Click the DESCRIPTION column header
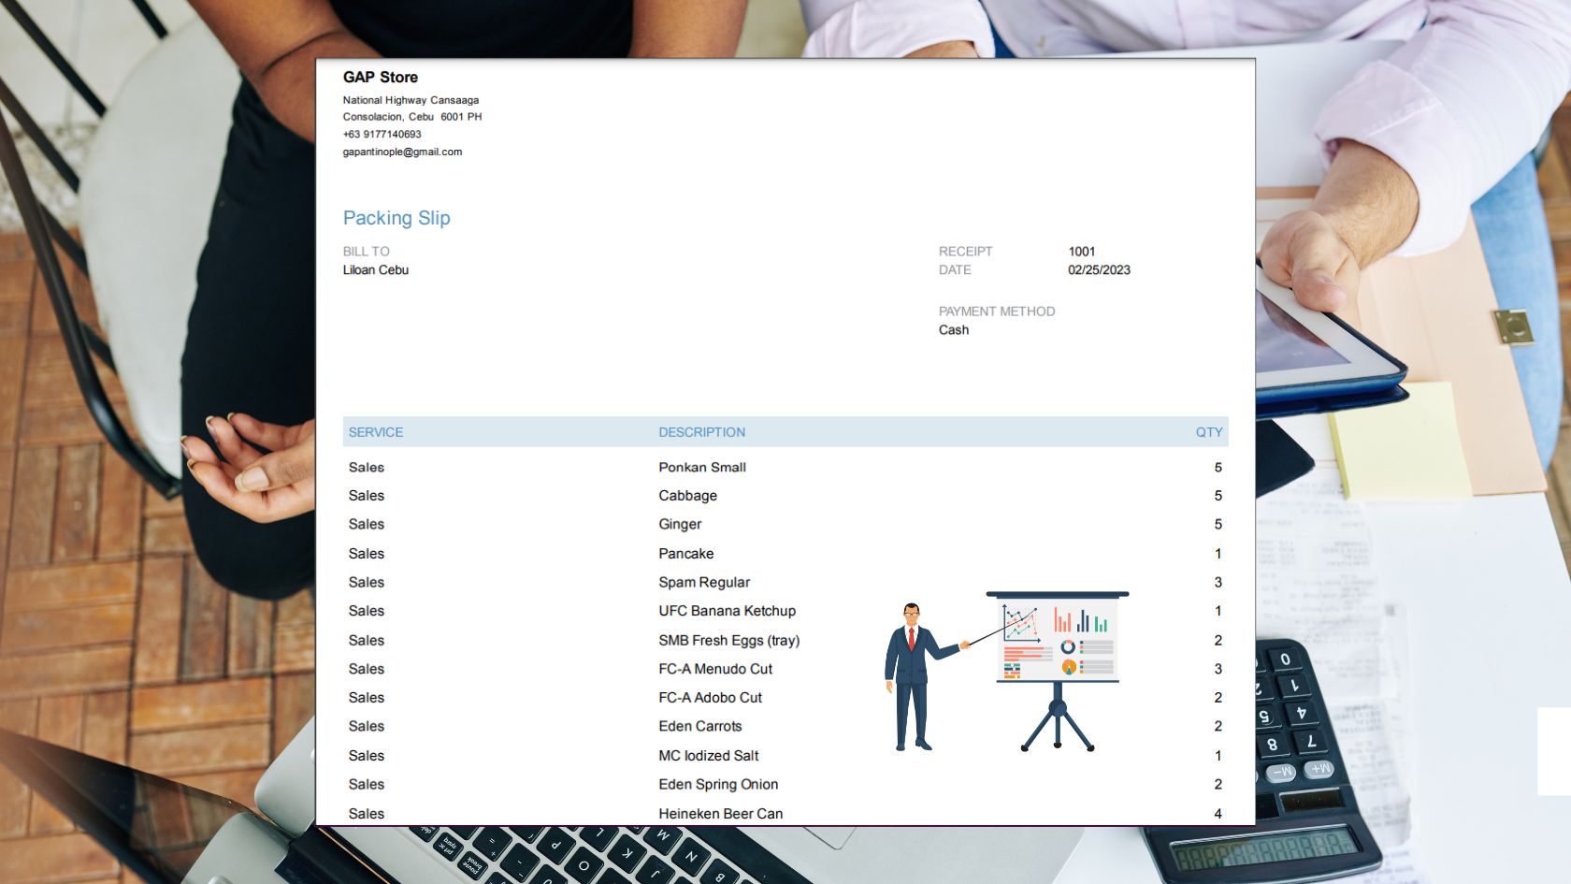This screenshot has height=884, width=1571. point(701,432)
